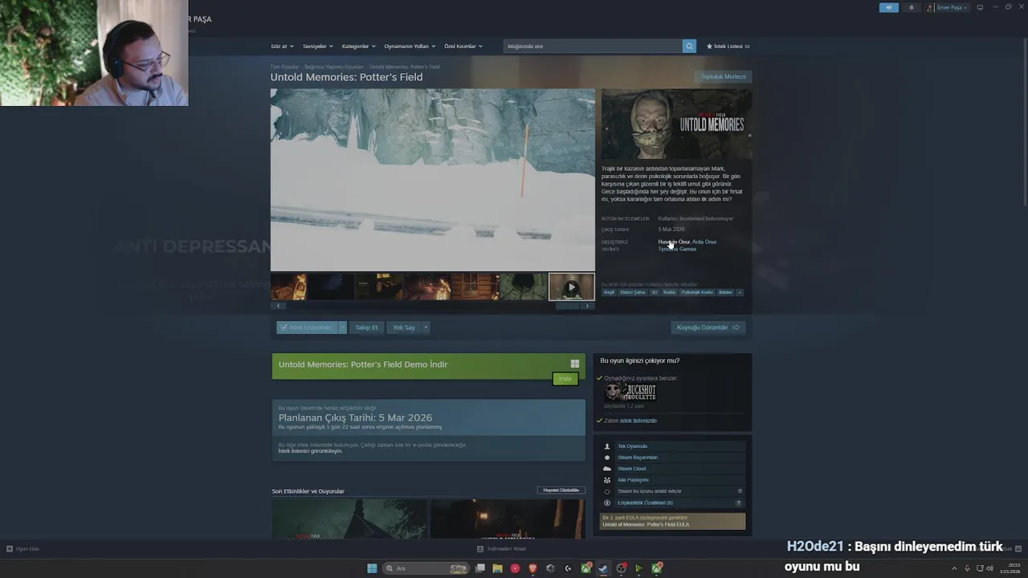
Task: Open File Explorer from the taskbar
Action: pyautogui.click(x=497, y=568)
